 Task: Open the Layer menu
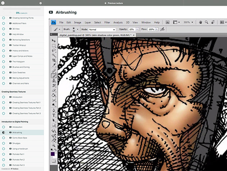click(x=88, y=22)
